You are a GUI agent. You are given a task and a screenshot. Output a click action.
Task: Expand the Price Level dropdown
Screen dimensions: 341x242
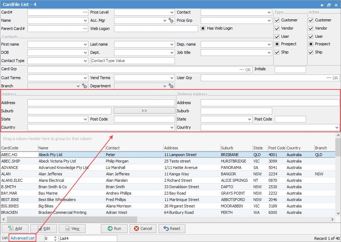pyautogui.click(x=172, y=12)
